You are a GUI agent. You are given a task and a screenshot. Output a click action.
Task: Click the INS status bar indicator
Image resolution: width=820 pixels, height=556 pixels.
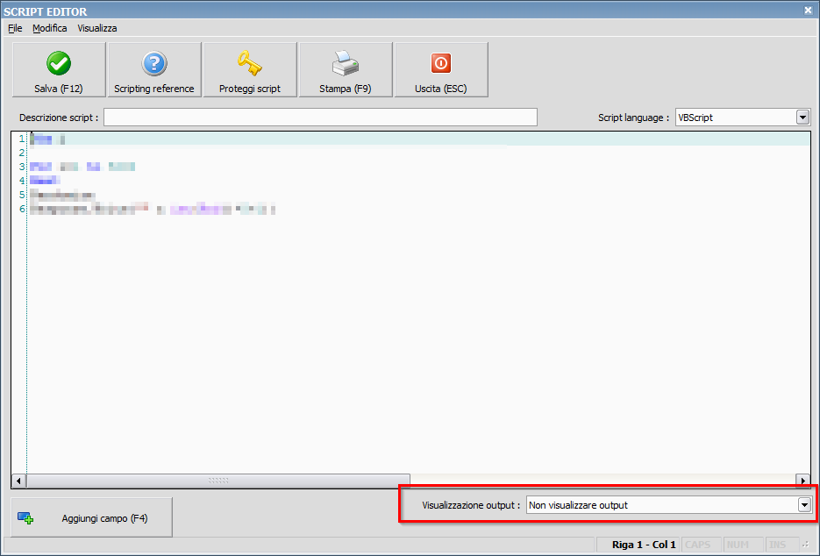(777, 545)
